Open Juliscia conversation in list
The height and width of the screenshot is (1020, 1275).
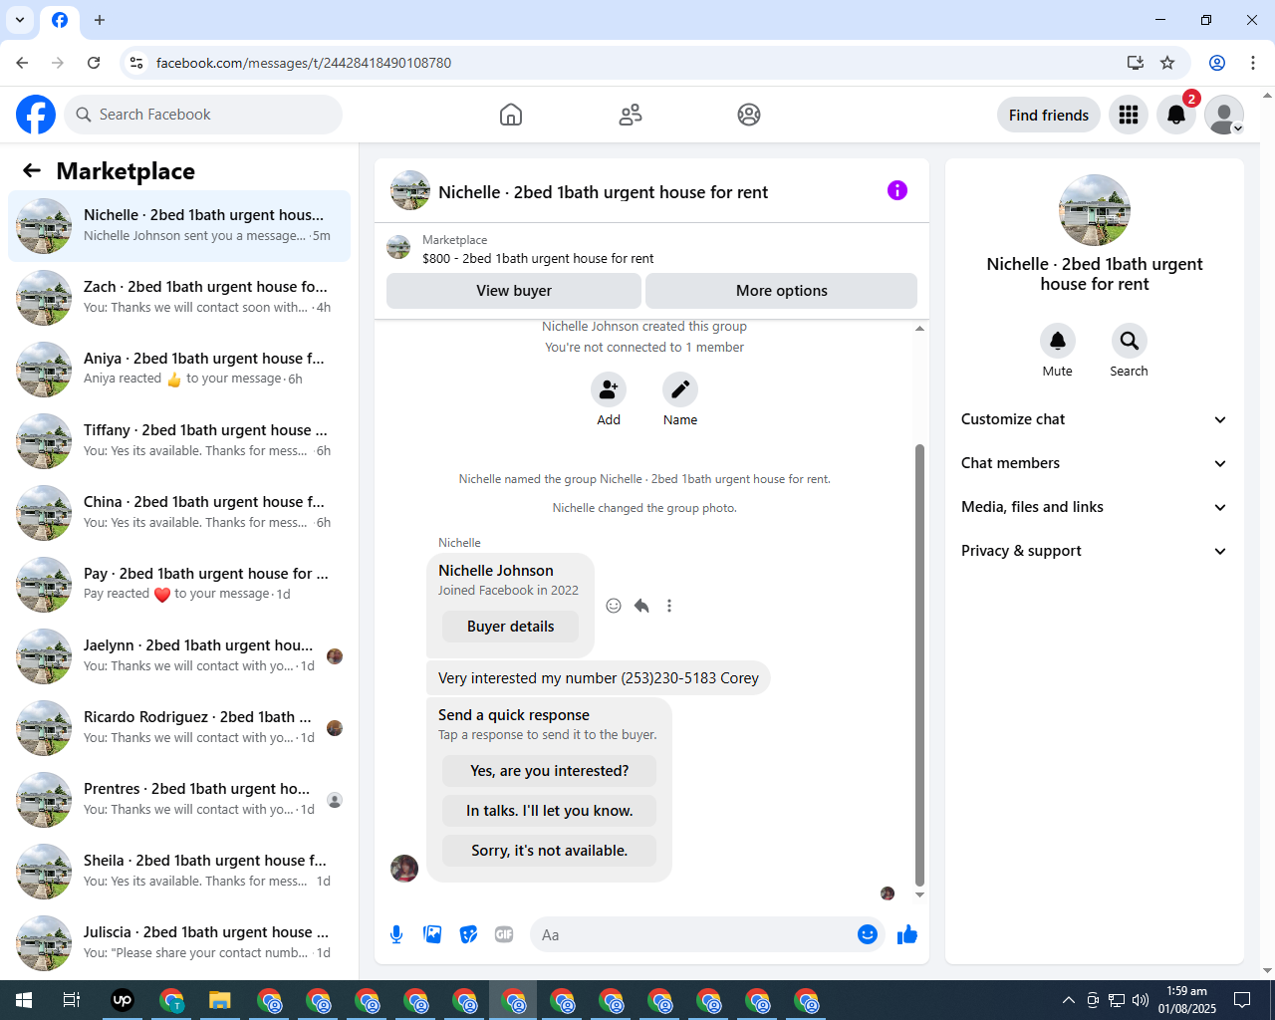pyautogui.click(x=179, y=943)
